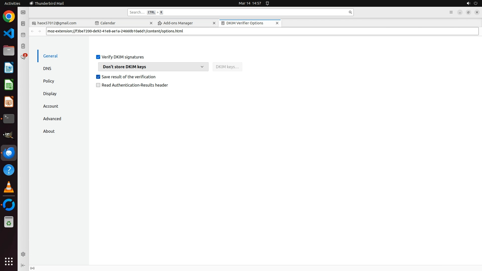
Task: Open the Tasks space icon
Action: click(23, 46)
